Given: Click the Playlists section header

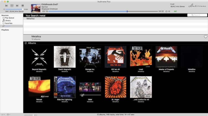Looking at the screenshot, I should click(5, 30).
